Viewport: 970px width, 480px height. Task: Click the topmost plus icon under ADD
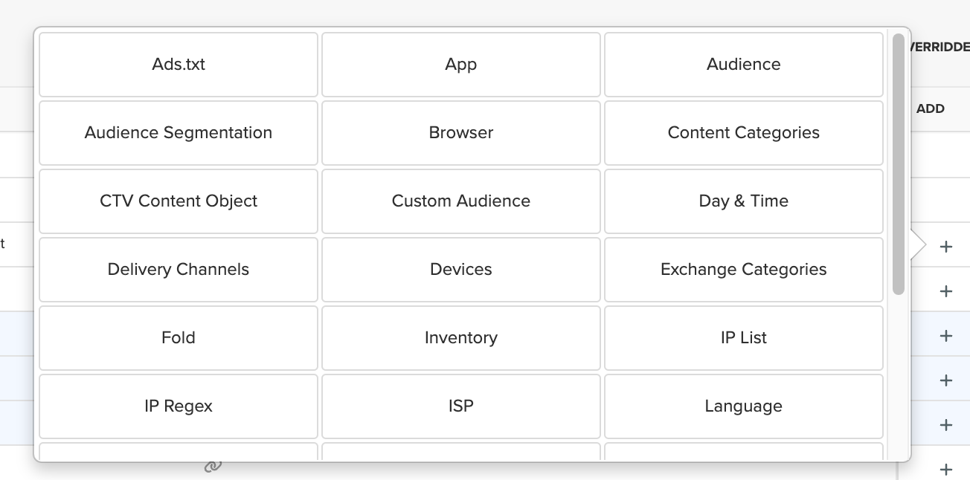[x=945, y=247]
